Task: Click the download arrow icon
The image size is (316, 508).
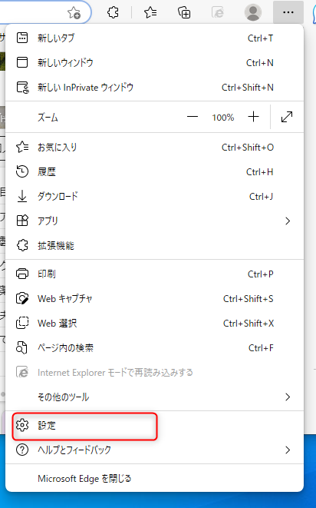Action: click(x=22, y=196)
